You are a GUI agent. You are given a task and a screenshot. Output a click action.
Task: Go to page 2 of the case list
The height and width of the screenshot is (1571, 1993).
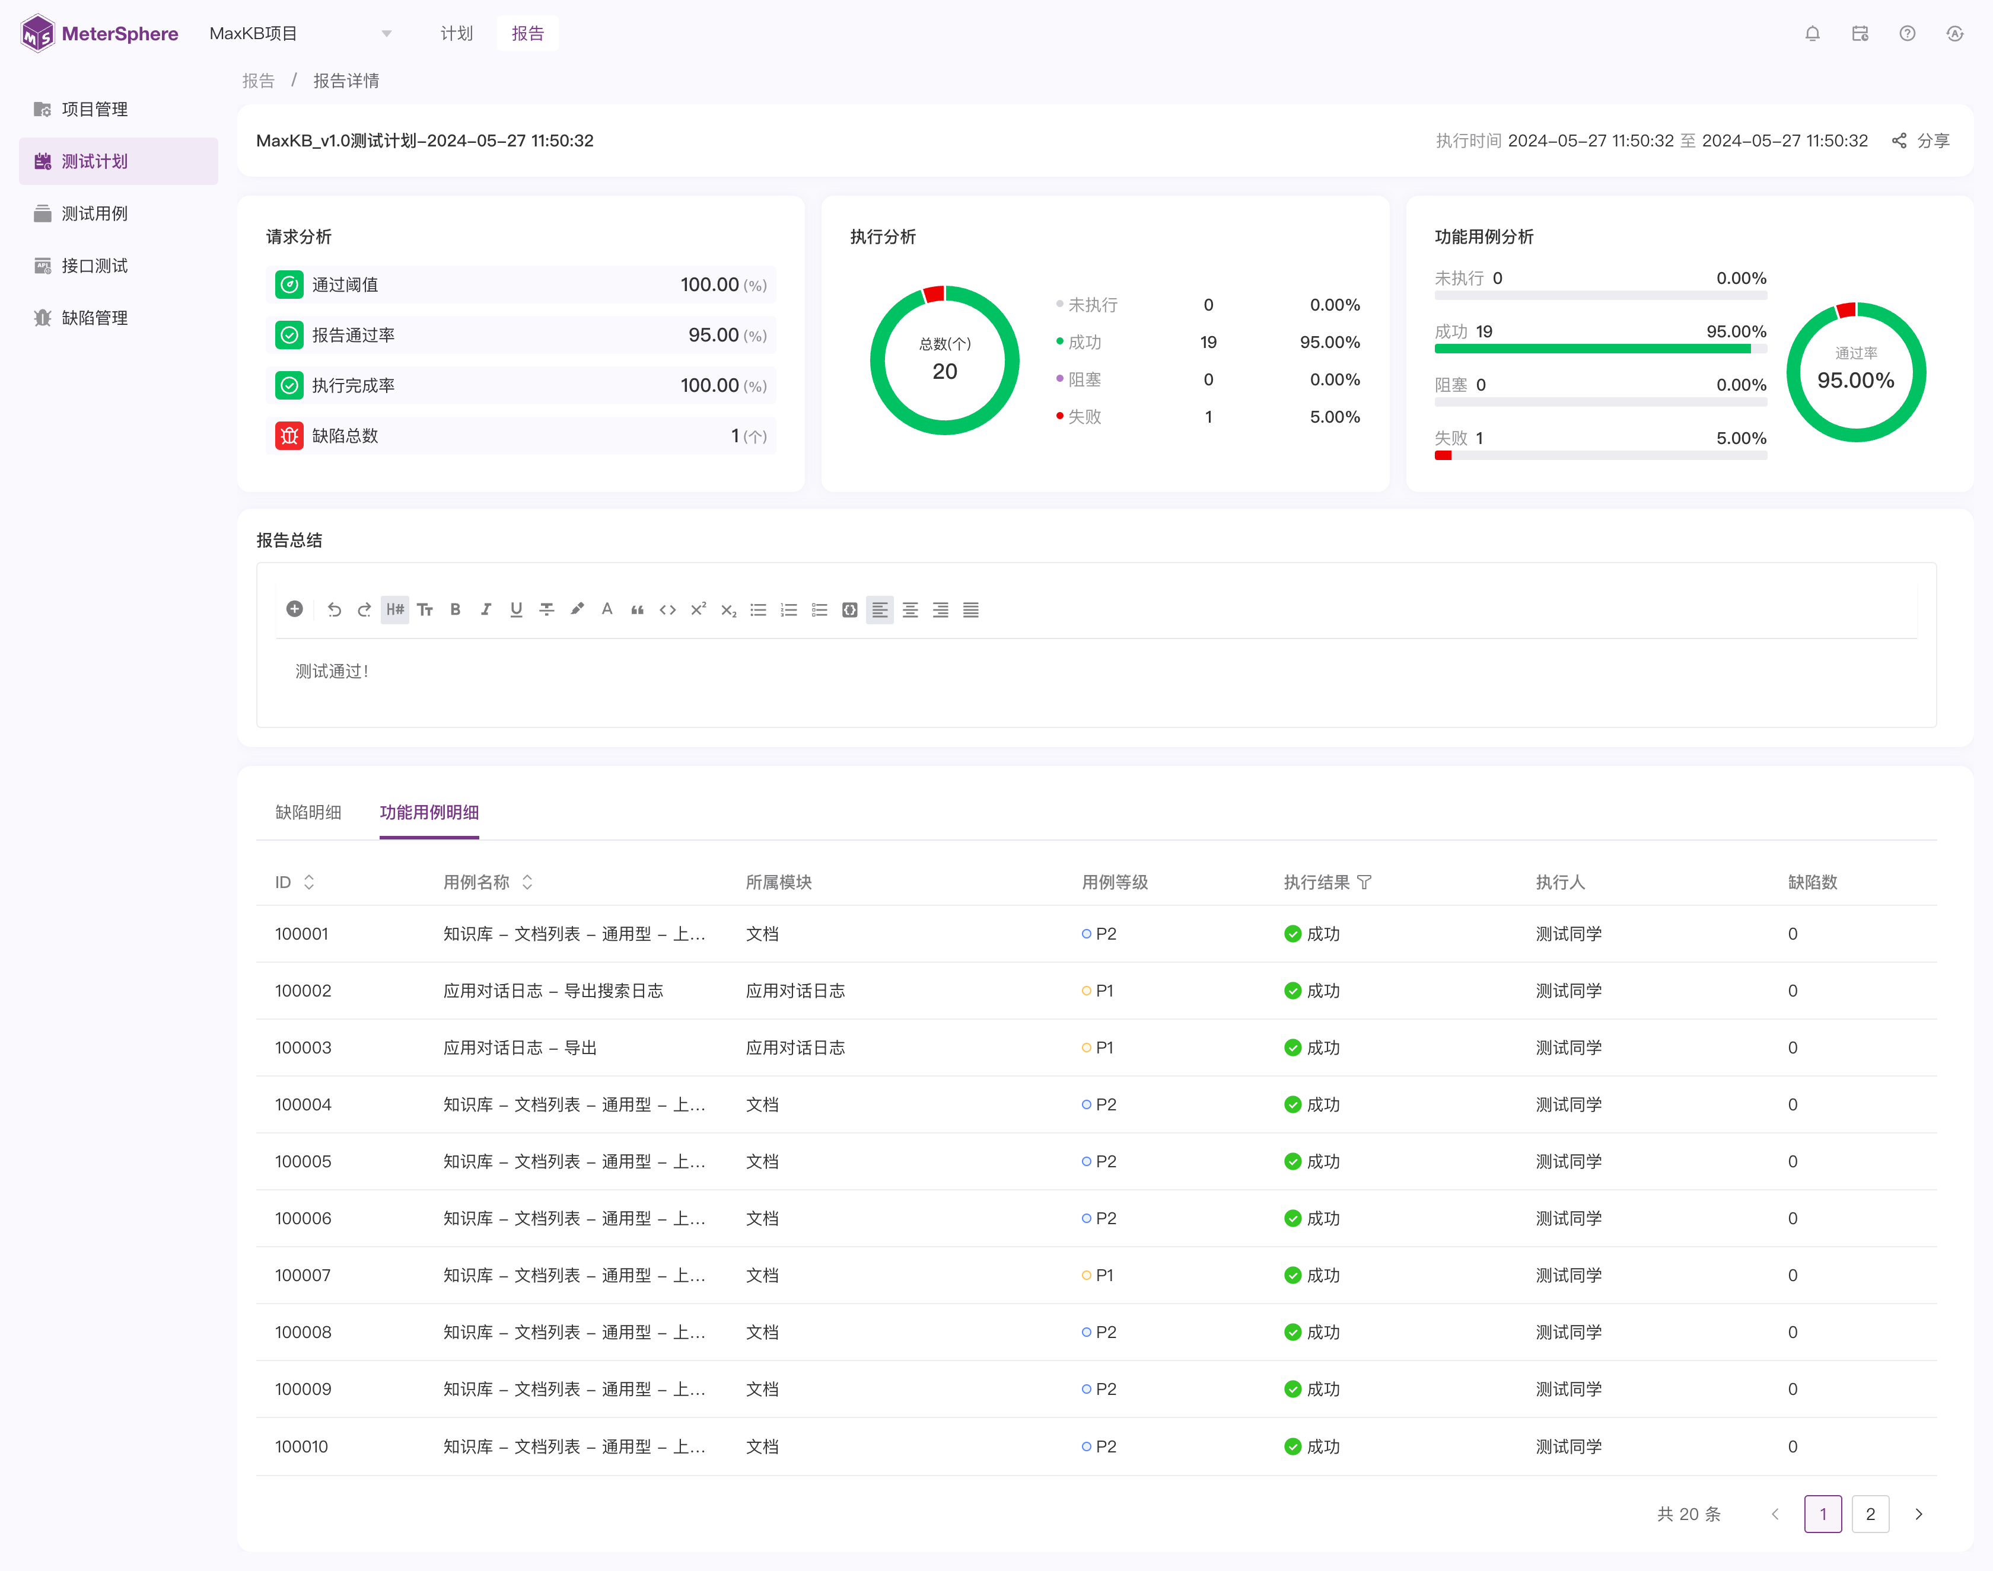pyautogui.click(x=1870, y=1513)
